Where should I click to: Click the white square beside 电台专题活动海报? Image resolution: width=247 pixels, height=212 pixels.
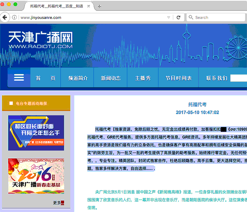coord(11,103)
